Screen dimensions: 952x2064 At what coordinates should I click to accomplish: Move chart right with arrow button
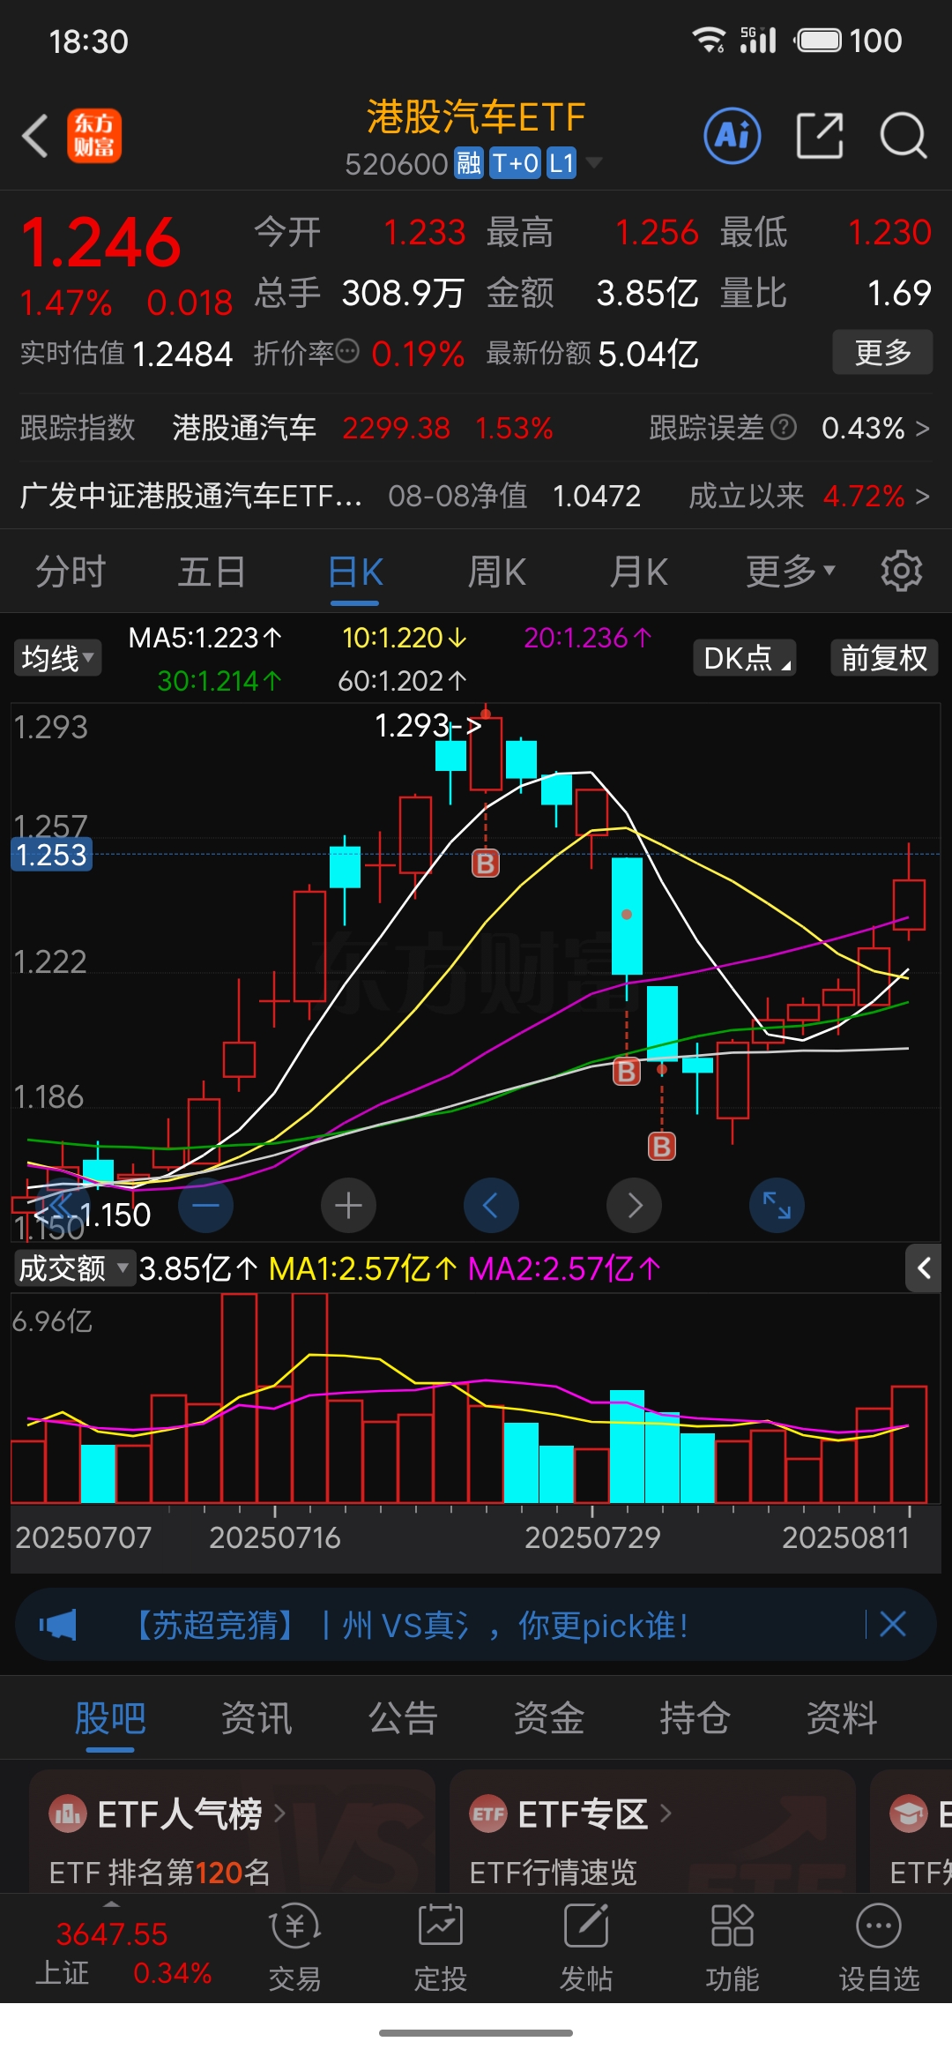634,1205
